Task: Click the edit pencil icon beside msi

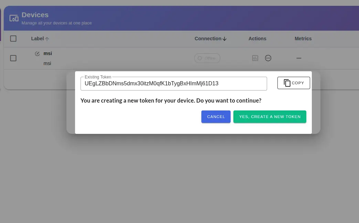Action: (37, 54)
